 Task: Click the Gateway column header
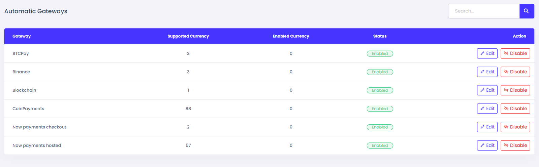tap(22, 36)
